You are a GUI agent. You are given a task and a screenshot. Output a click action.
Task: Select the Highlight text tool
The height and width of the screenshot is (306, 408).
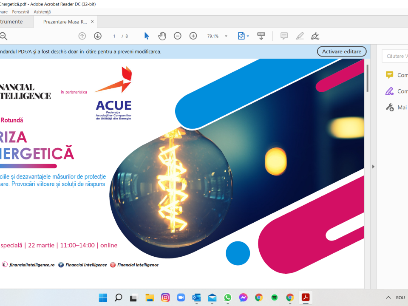(300, 36)
